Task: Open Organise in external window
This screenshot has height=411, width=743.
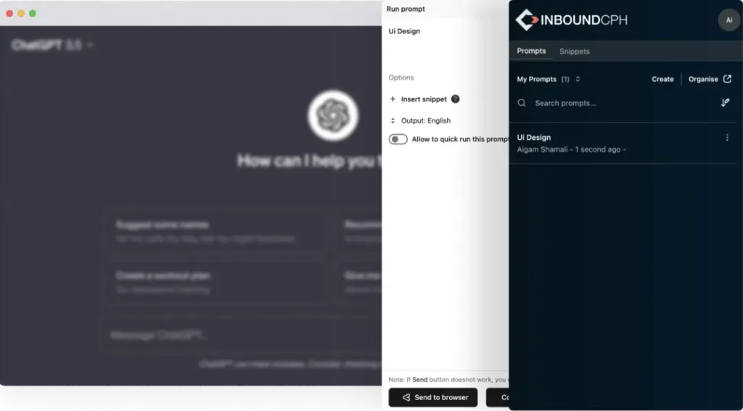Action: pyautogui.click(x=710, y=79)
